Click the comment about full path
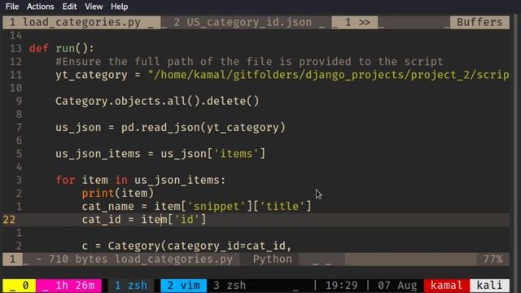Screen dimensions: 521x293 [249, 62]
